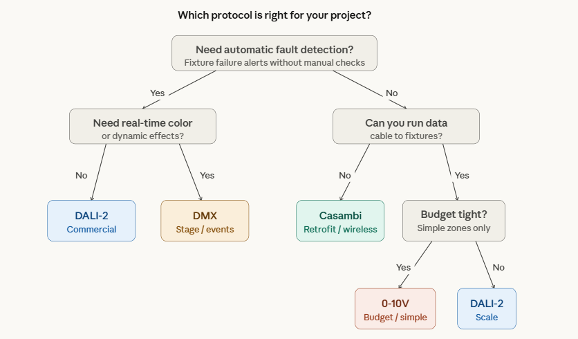Select the orange DMX Stage / events box
This screenshot has height=339, width=578.
[205, 221]
